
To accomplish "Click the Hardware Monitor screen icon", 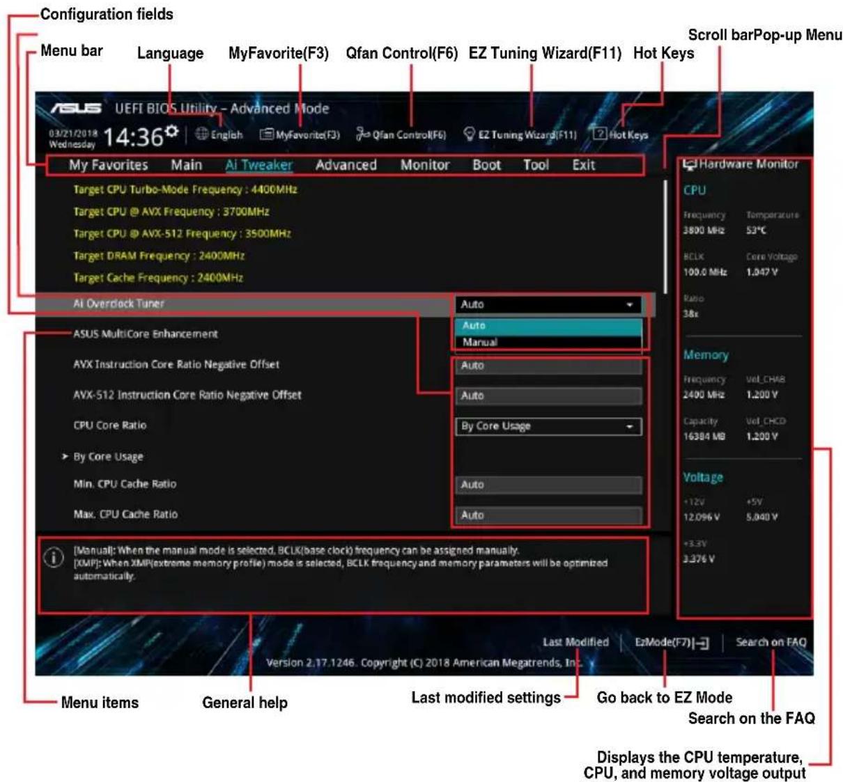I will tap(689, 164).
